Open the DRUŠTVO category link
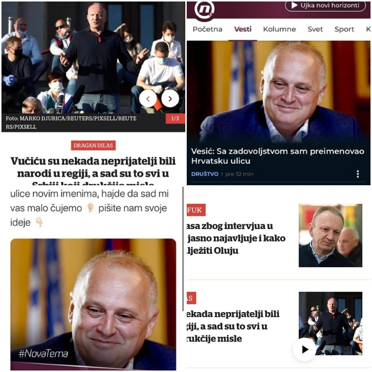The image size is (372, 372). tap(205, 174)
